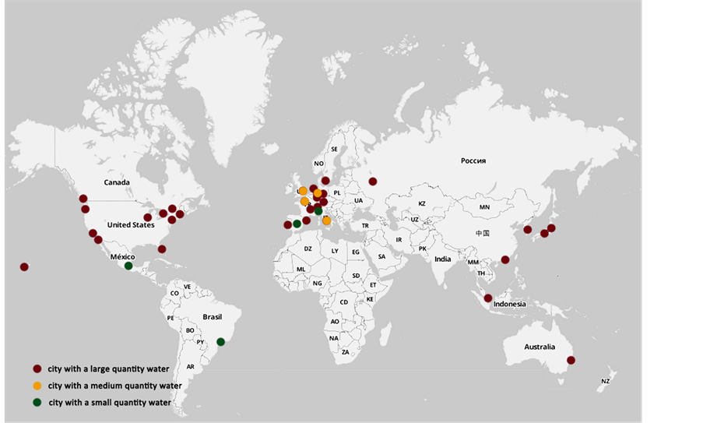Image resolution: width=703 pixels, height=423 pixels.
Task: Click the green city dot in México
Action: pos(128,266)
